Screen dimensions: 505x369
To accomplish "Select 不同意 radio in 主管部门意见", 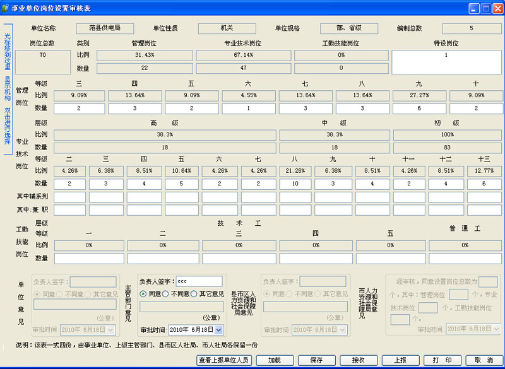I will [165, 294].
